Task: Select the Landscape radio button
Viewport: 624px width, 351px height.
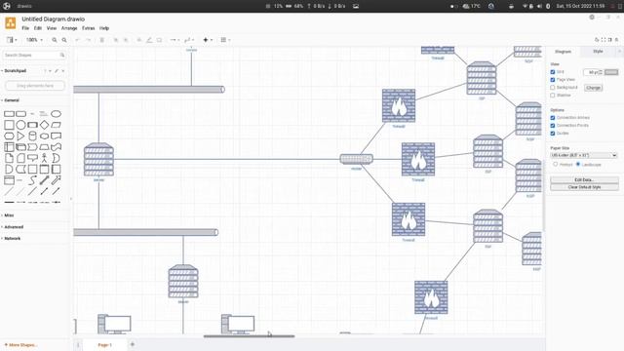Action: [578, 164]
